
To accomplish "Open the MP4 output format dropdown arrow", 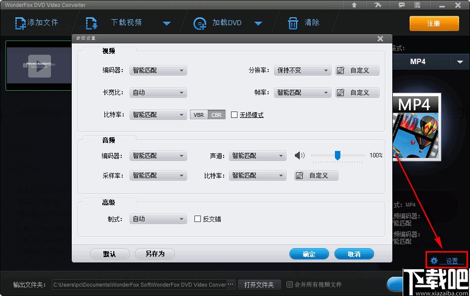I will pyautogui.click(x=460, y=62).
